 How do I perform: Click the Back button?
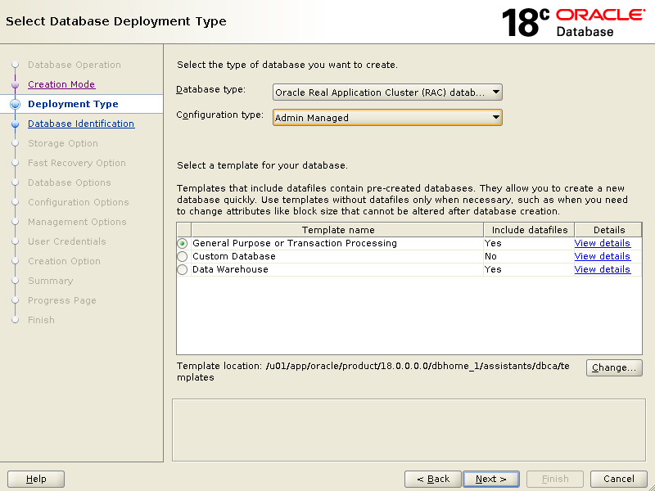coord(433,479)
